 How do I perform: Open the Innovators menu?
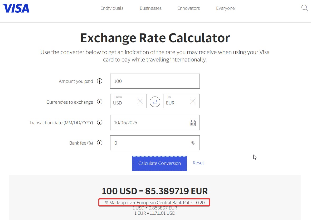(x=189, y=8)
